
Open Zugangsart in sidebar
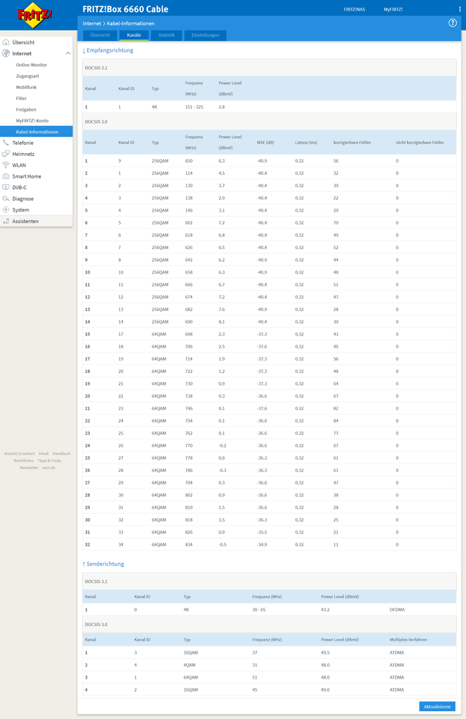coord(27,76)
